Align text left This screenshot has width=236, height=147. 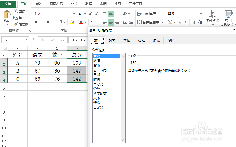[105, 22]
